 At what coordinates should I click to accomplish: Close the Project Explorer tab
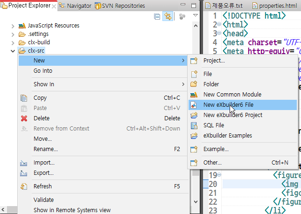(x=55, y=6)
